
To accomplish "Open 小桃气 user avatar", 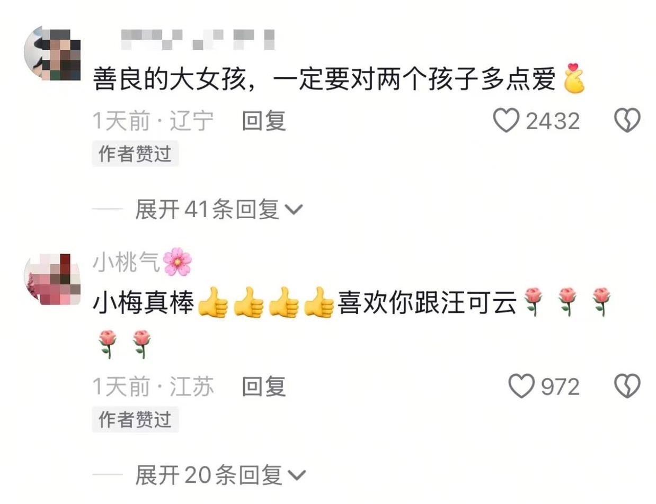I will 52,281.
